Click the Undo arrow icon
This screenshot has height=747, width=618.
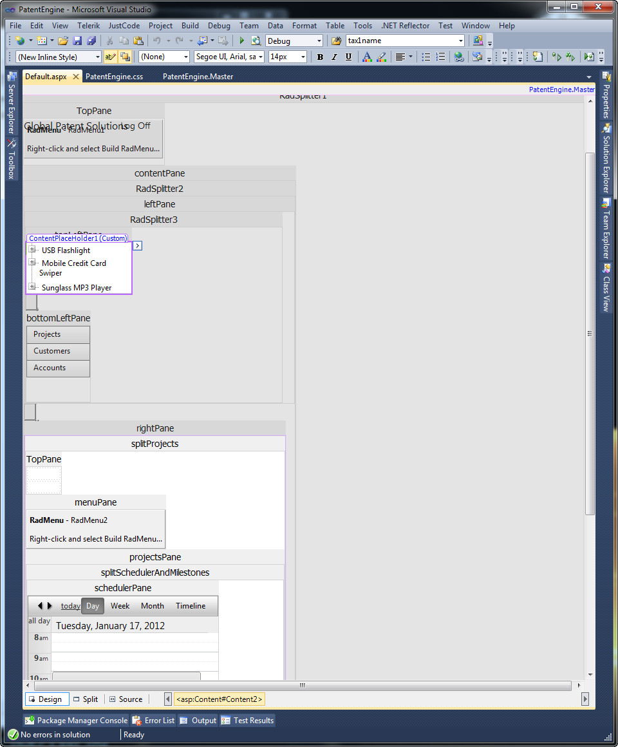156,41
